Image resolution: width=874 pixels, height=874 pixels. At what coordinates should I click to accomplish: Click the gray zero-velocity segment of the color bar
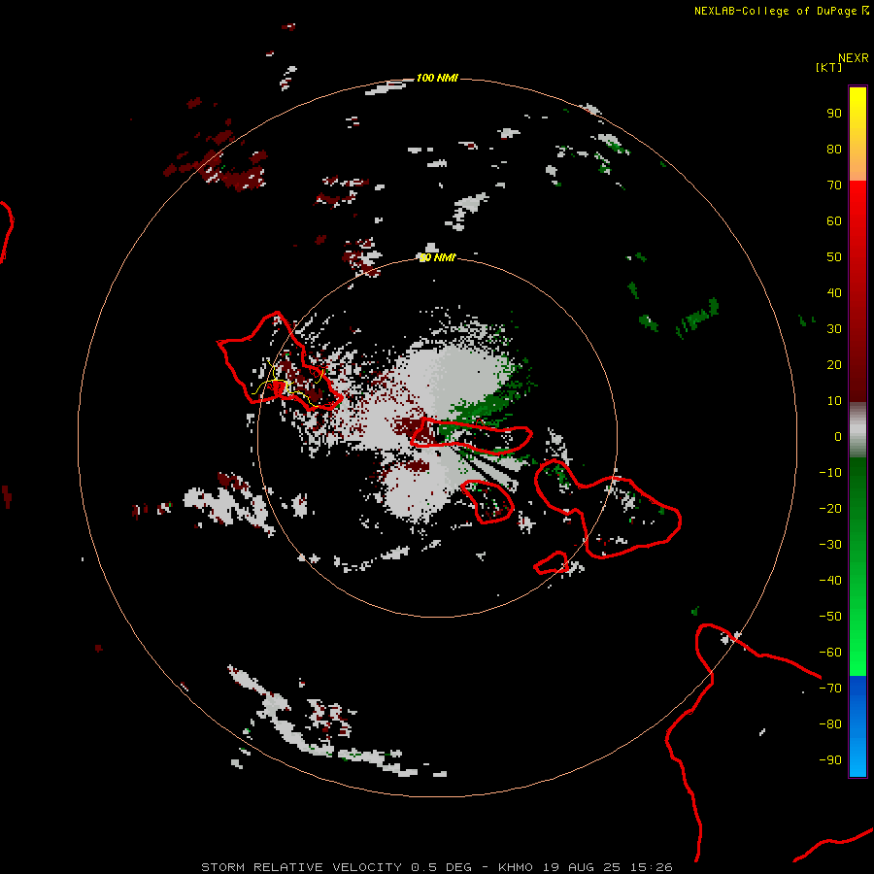tap(857, 430)
